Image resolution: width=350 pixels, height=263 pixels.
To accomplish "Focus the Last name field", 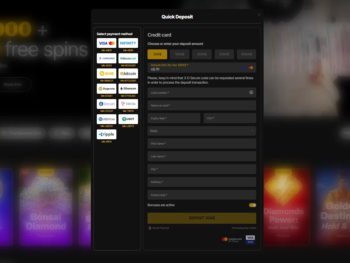I will point(202,156).
